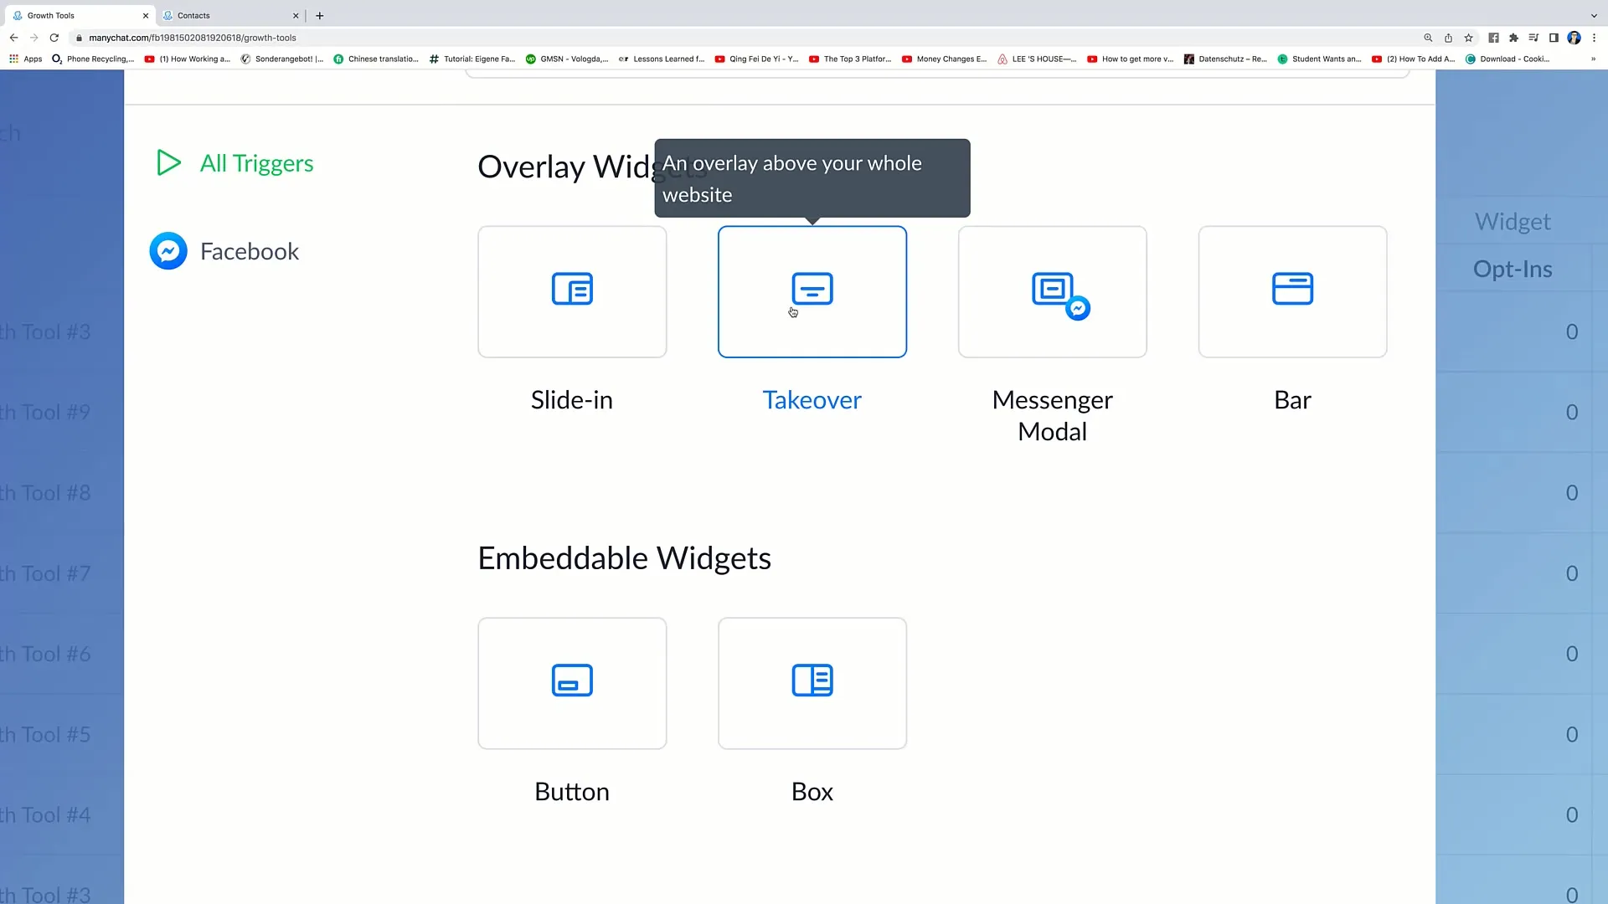Select the Takeover widget card icon
1608x904 pixels.
tap(812, 289)
